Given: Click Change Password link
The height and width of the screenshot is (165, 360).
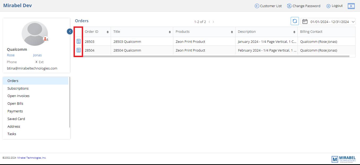Looking at the screenshot, I should click(x=304, y=6).
